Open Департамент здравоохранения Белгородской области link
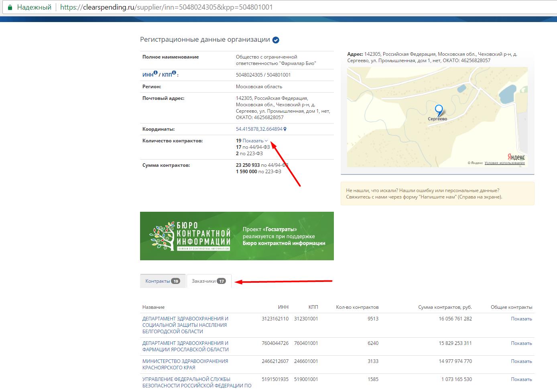 (x=185, y=325)
